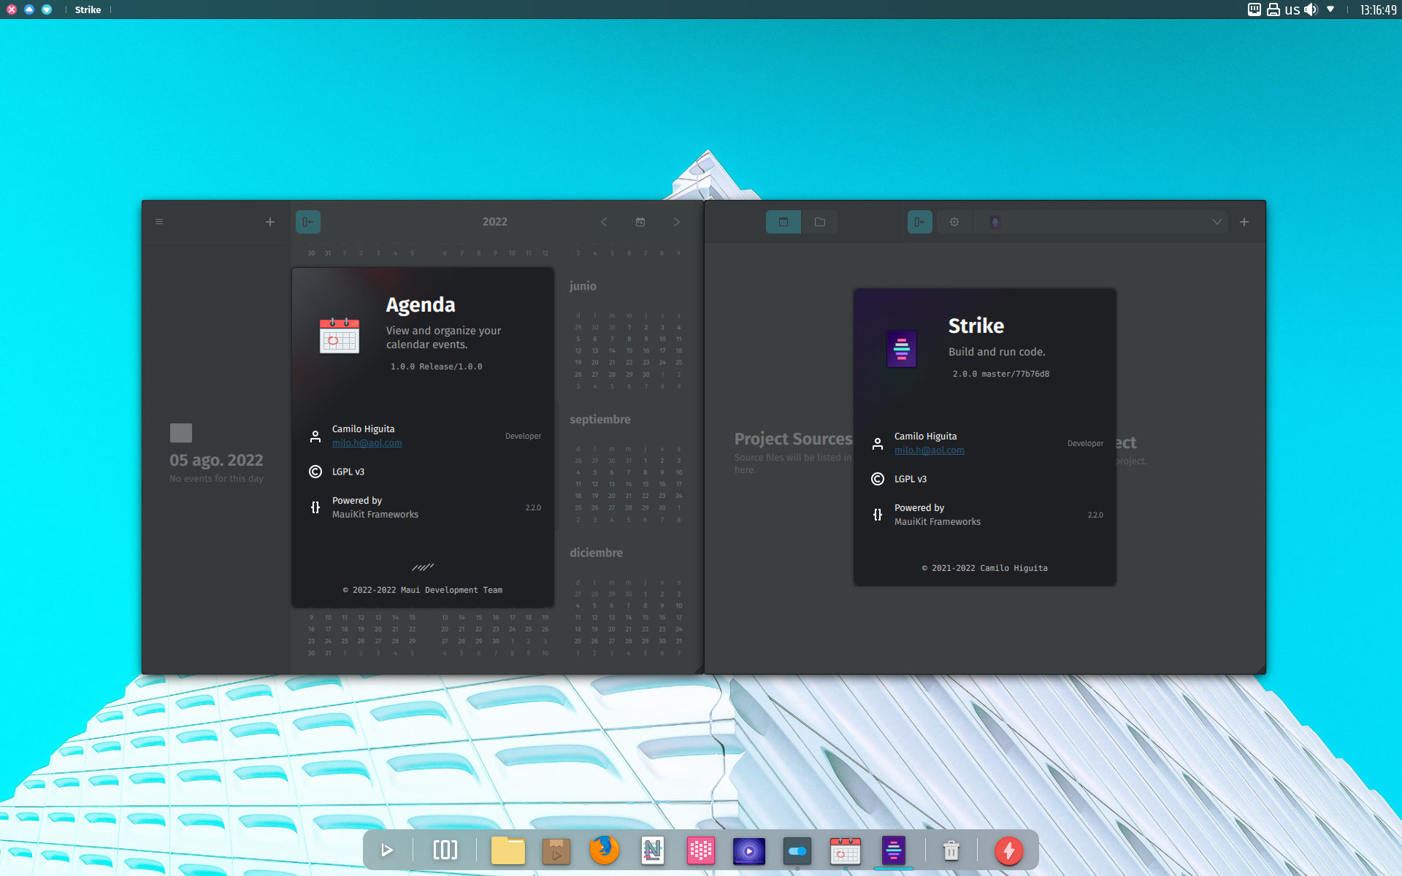The image size is (1402, 876).
Task: Click the settings gear icon in Strike toolbar
Action: pos(953,221)
